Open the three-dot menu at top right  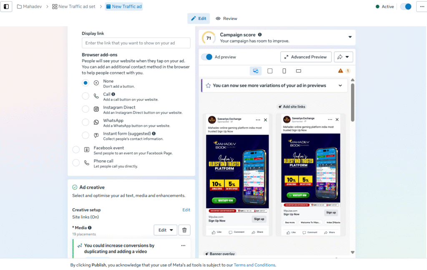422,7
